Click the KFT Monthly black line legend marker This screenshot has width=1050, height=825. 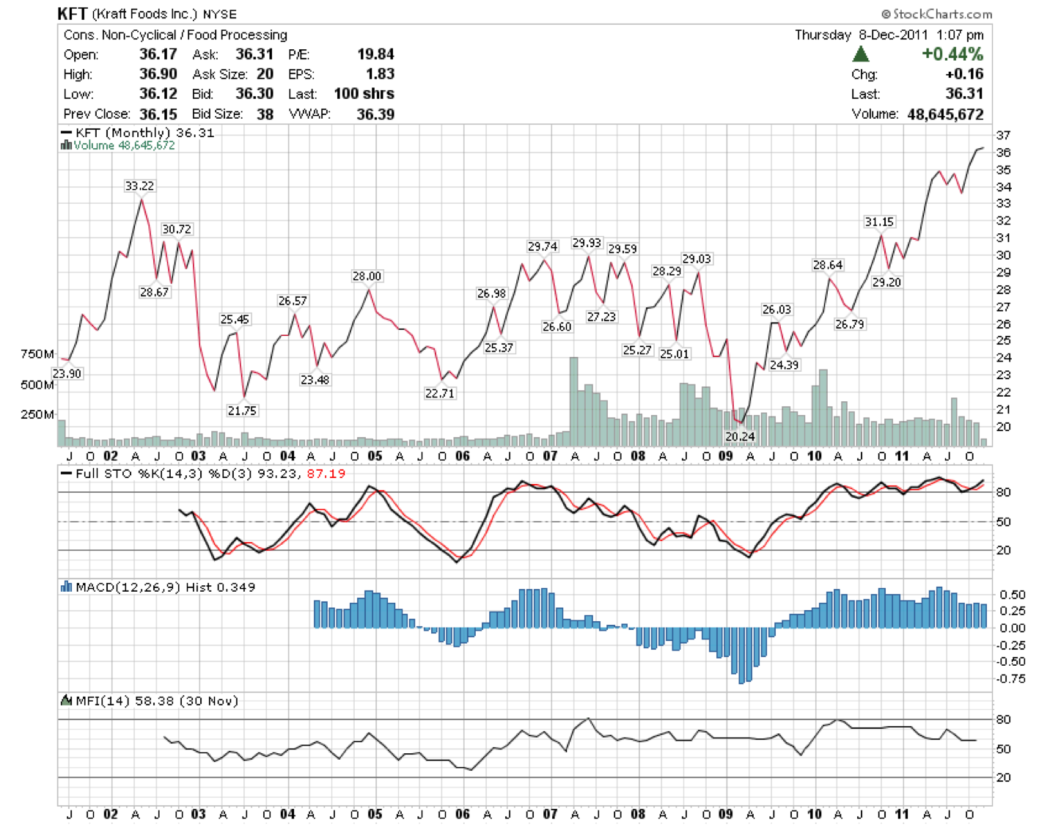66,133
